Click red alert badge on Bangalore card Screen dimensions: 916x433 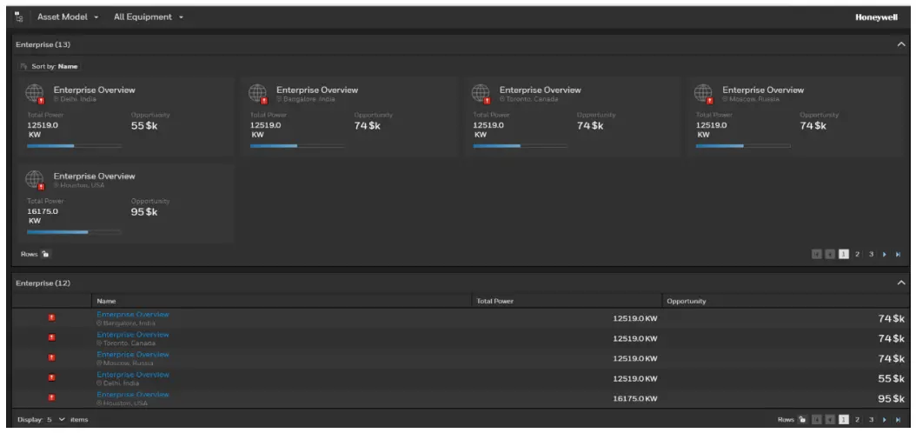click(265, 101)
